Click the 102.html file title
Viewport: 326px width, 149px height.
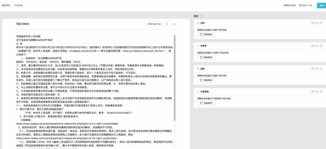[x=23, y=24]
